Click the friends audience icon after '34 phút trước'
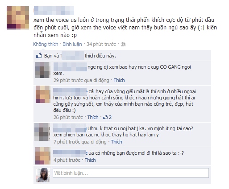 click(x=123, y=44)
